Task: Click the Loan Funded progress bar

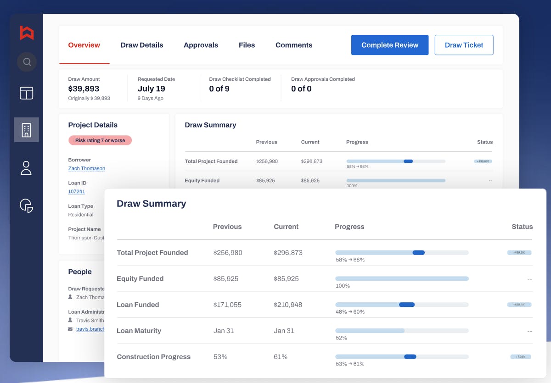Action: pyautogui.click(x=402, y=305)
